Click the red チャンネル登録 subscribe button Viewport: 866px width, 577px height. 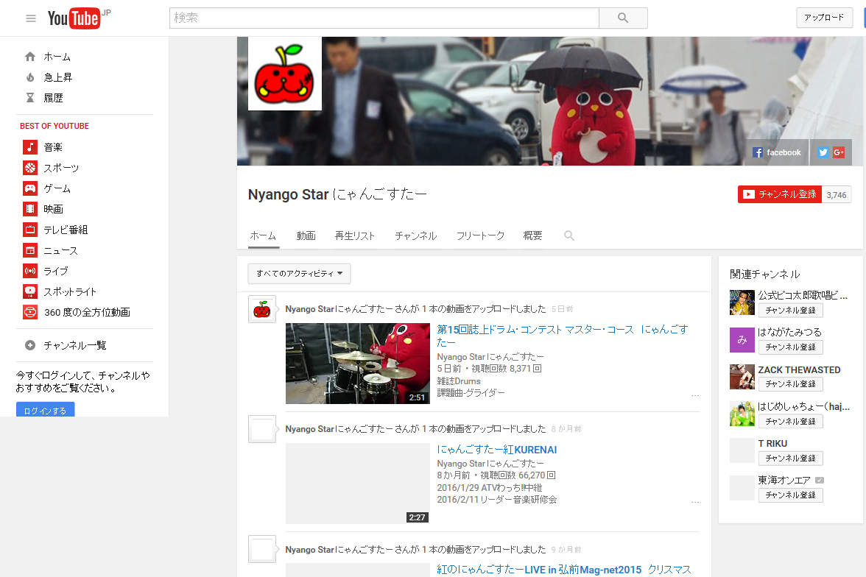(x=780, y=194)
